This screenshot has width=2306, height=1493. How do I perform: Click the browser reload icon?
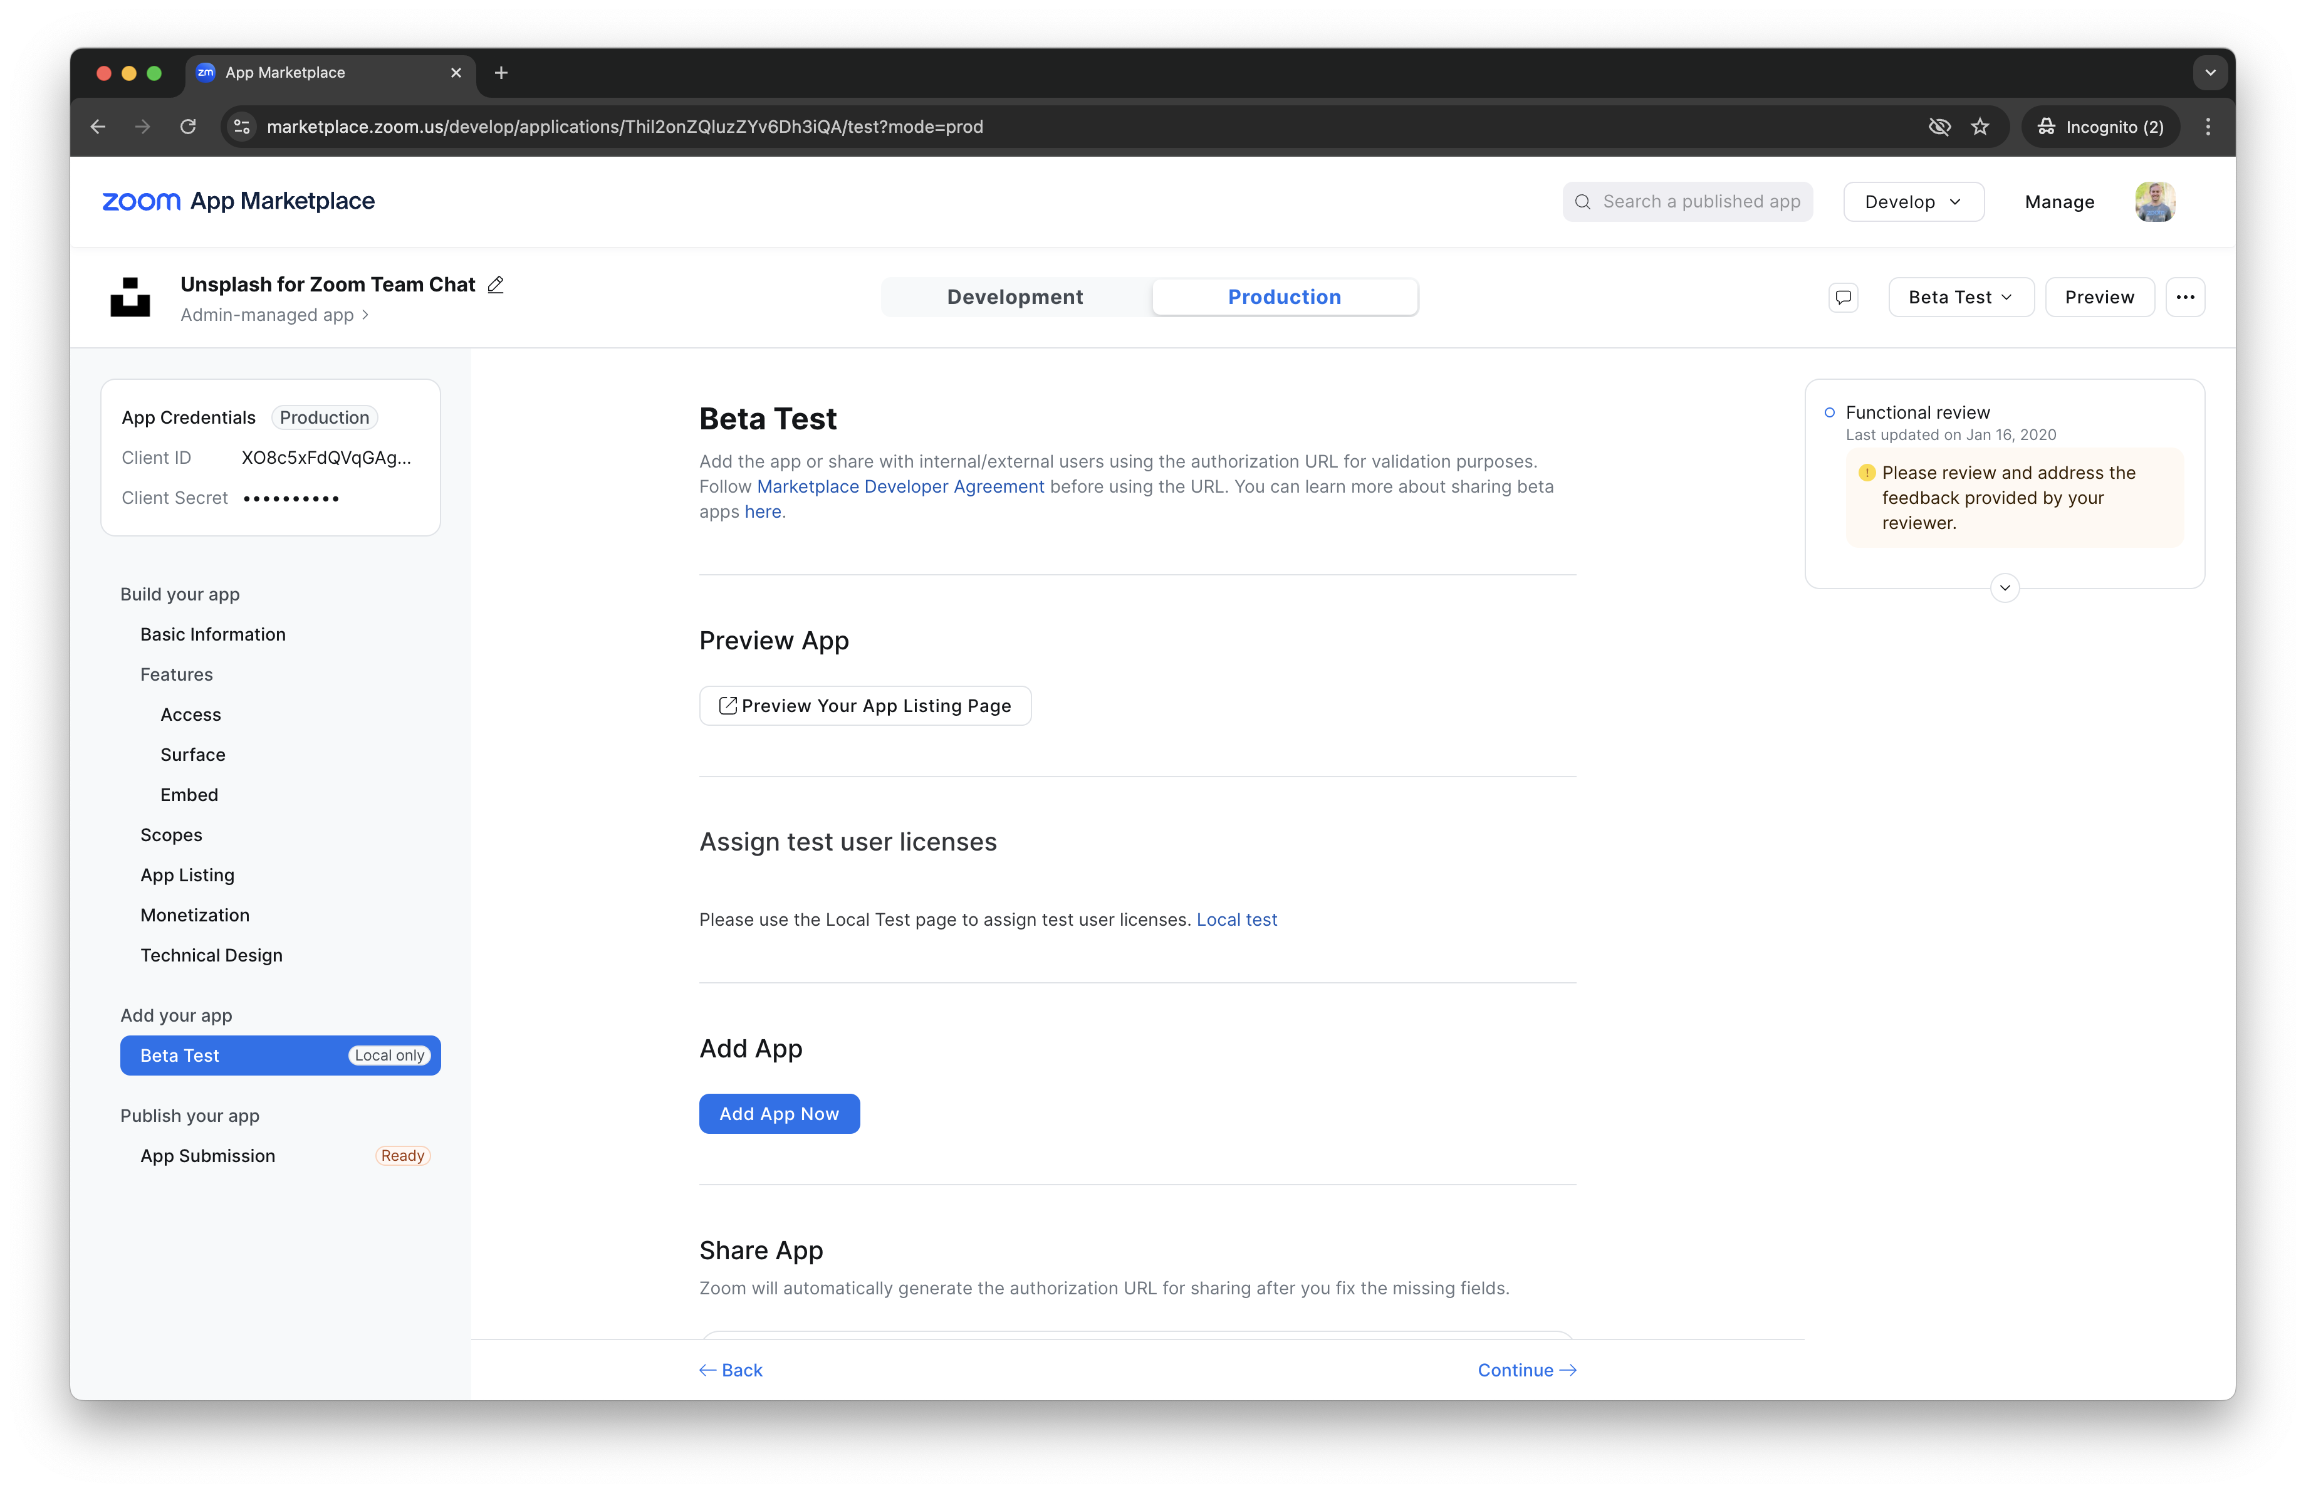[188, 127]
